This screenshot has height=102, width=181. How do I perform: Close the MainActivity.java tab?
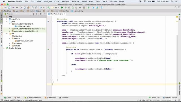[65, 14]
